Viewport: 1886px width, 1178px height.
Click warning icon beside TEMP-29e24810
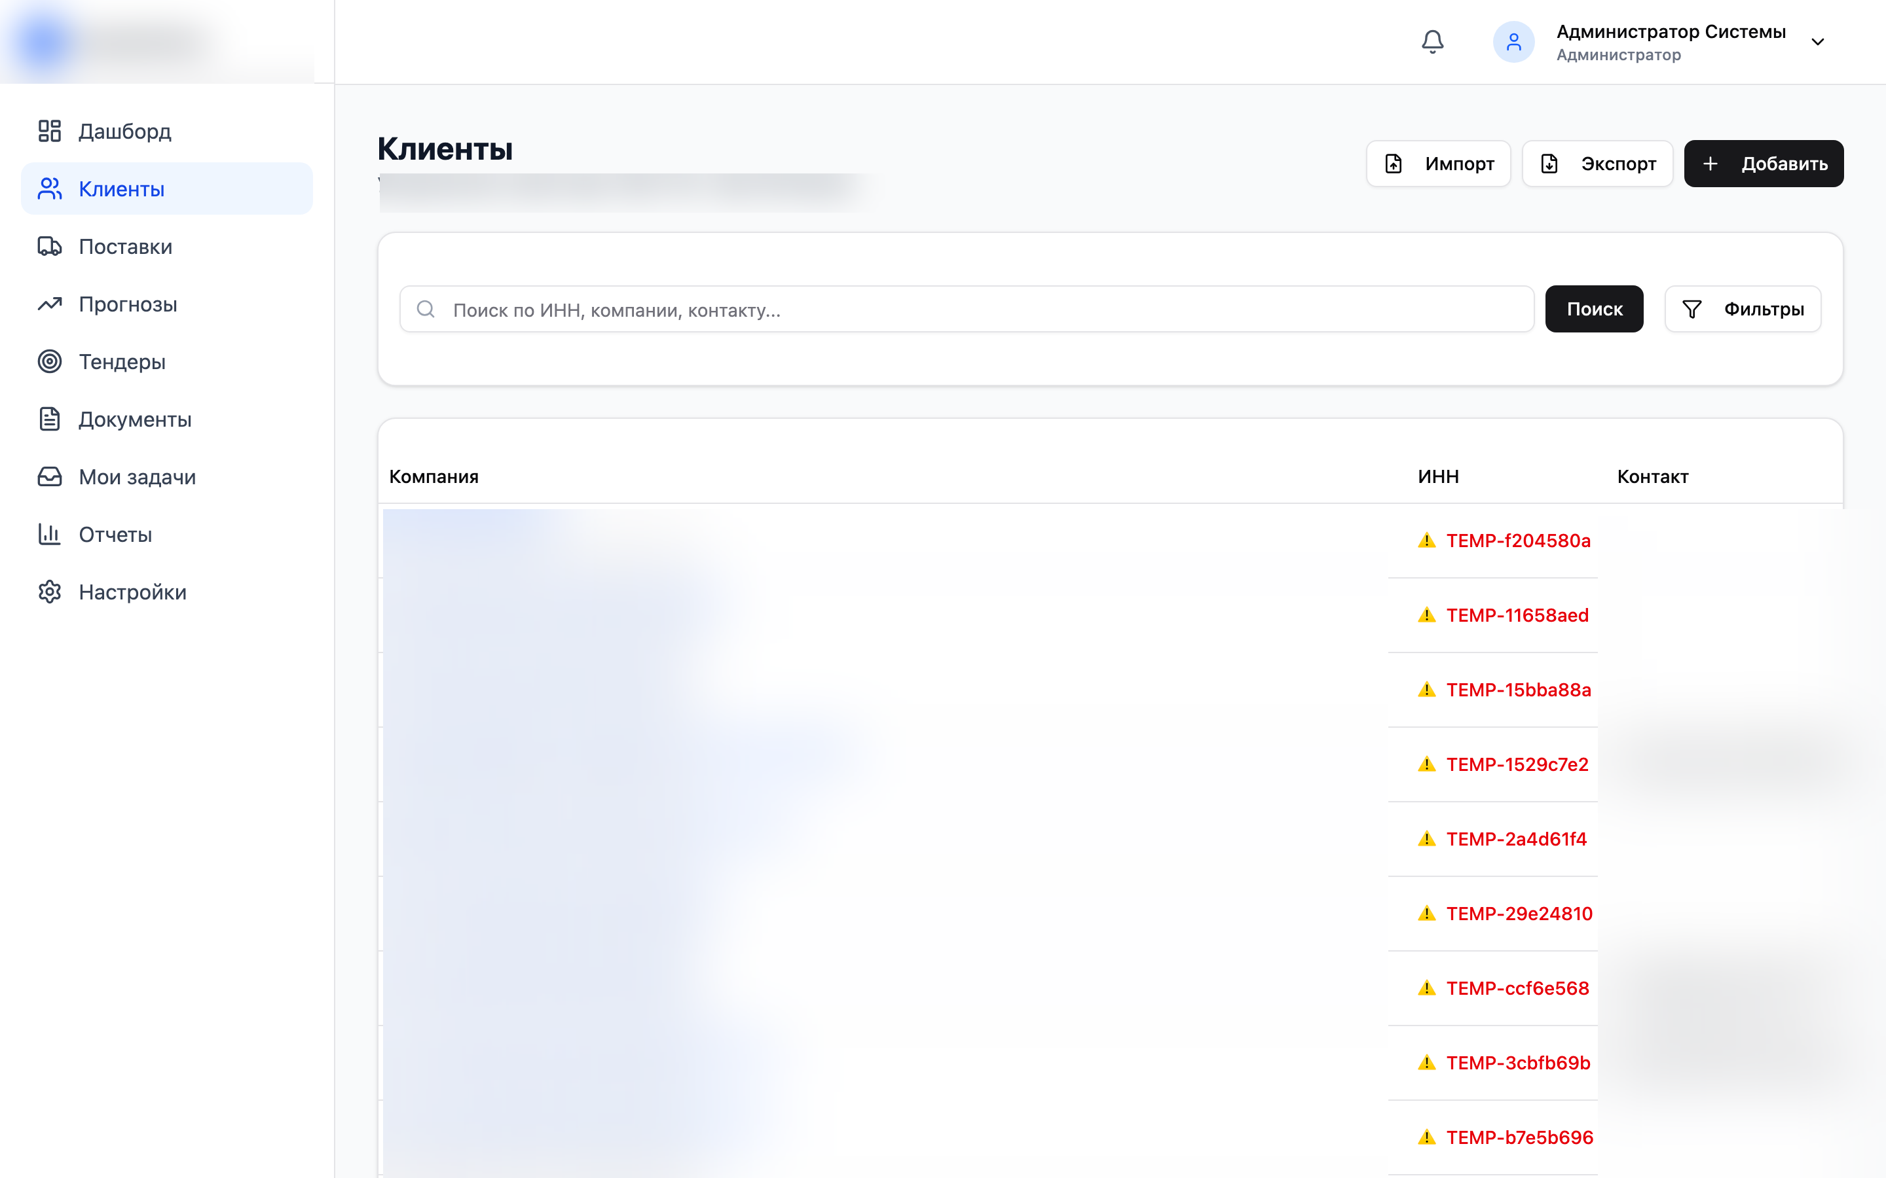coord(1426,914)
